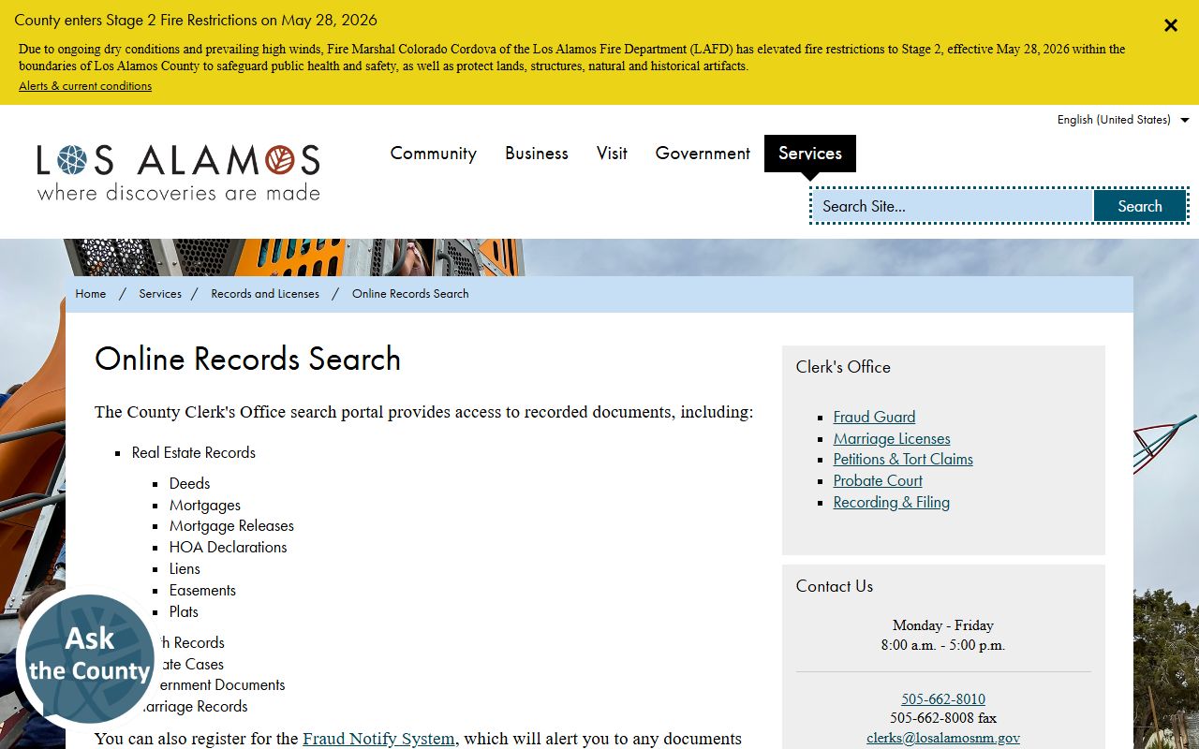The width and height of the screenshot is (1199, 749).
Task: Open the Services menu
Action: [x=810, y=154]
